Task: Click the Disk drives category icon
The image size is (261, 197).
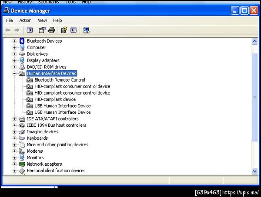Action: [x=22, y=54]
